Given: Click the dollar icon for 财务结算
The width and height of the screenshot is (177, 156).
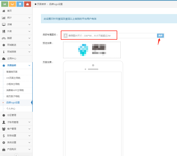Looking at the screenshot, I should pyautogui.click(x=4, y=136).
